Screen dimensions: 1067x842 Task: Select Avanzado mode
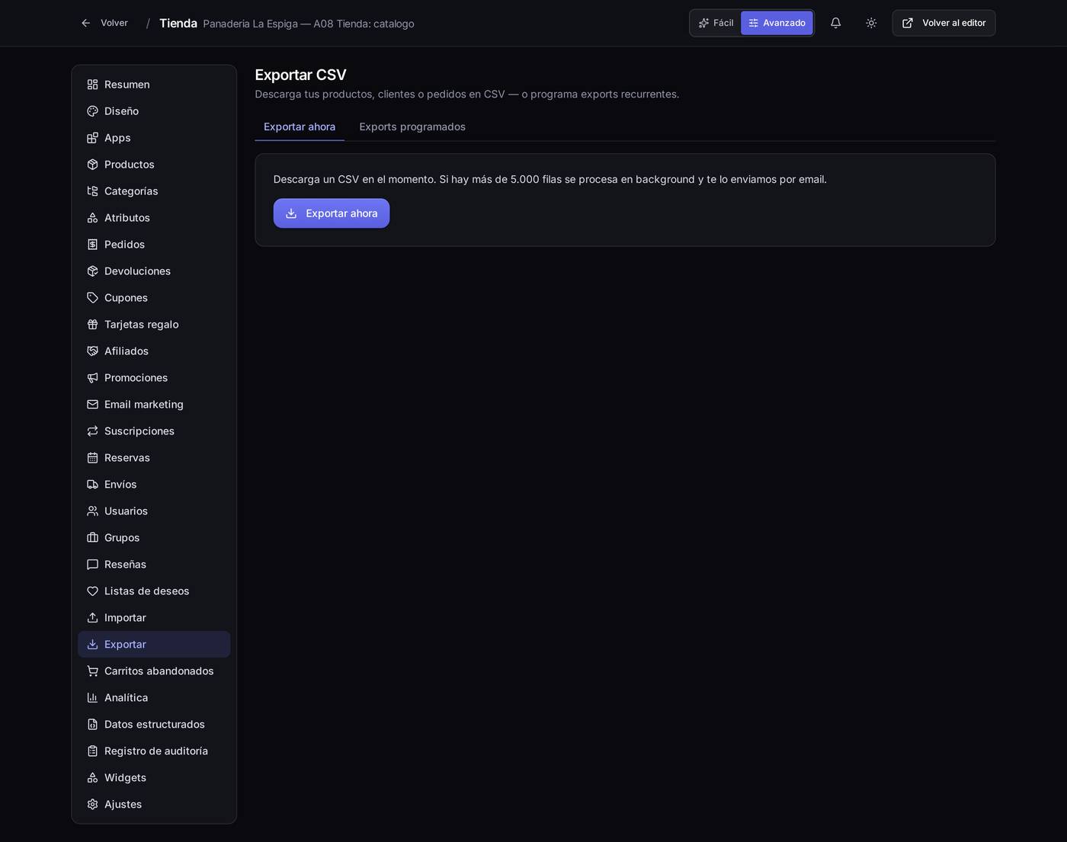click(x=777, y=23)
